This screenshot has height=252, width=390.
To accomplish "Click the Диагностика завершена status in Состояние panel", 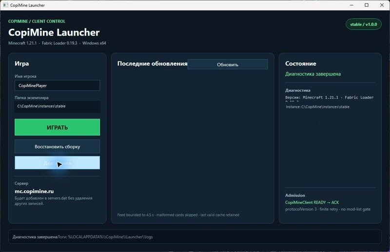I will click(313, 74).
